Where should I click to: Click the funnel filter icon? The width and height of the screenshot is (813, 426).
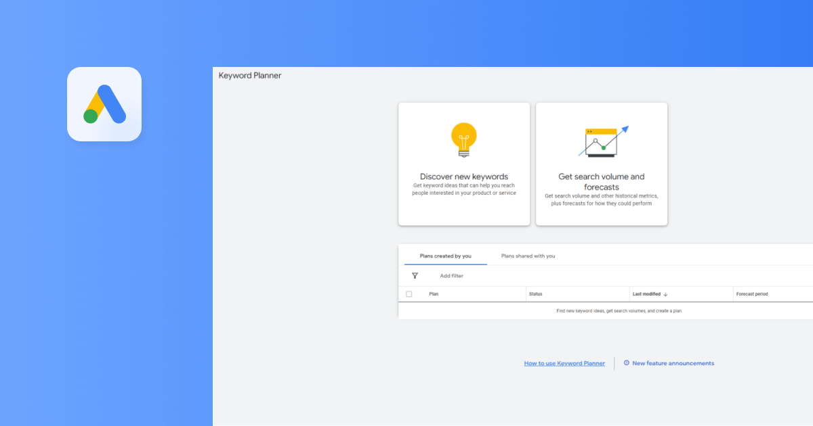[x=415, y=276]
